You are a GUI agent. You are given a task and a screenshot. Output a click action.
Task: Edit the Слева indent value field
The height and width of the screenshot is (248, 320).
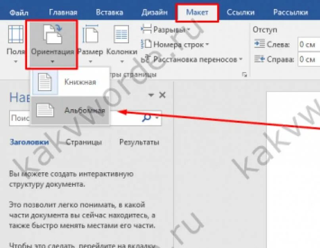[x=309, y=44]
